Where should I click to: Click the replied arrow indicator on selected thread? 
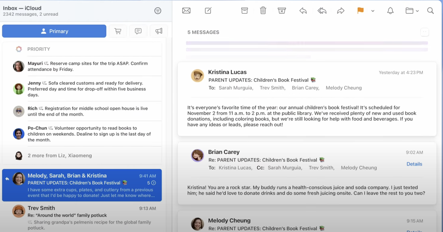click(7, 179)
